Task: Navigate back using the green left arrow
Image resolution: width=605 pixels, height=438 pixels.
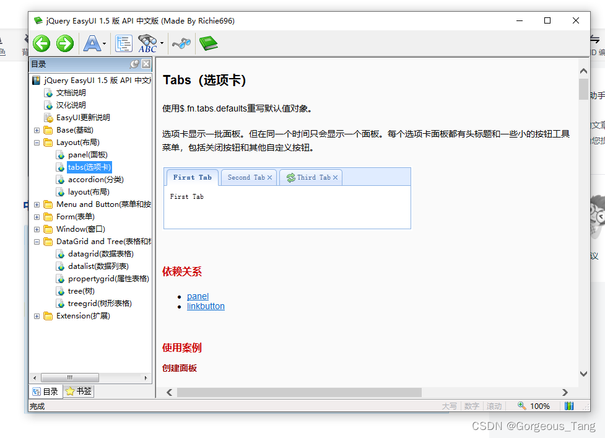Action: click(41, 43)
